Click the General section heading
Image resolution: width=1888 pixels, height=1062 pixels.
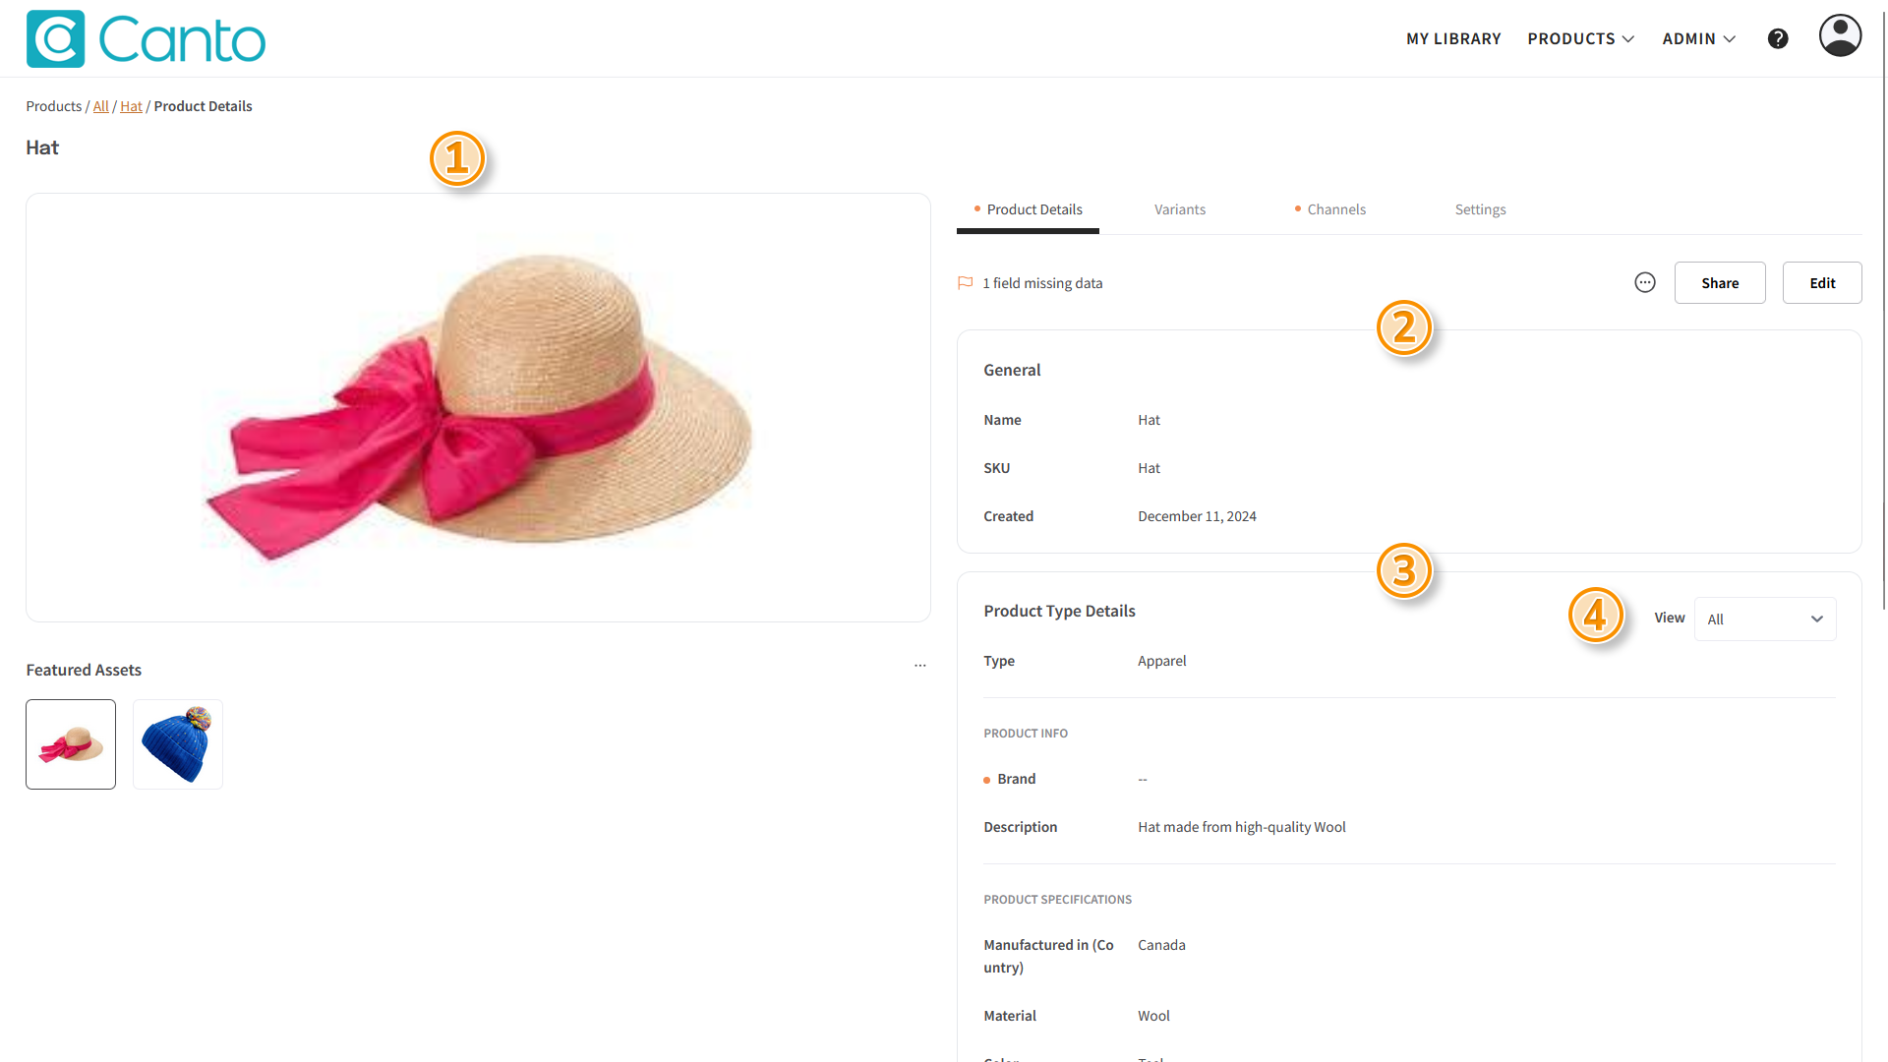(1012, 370)
